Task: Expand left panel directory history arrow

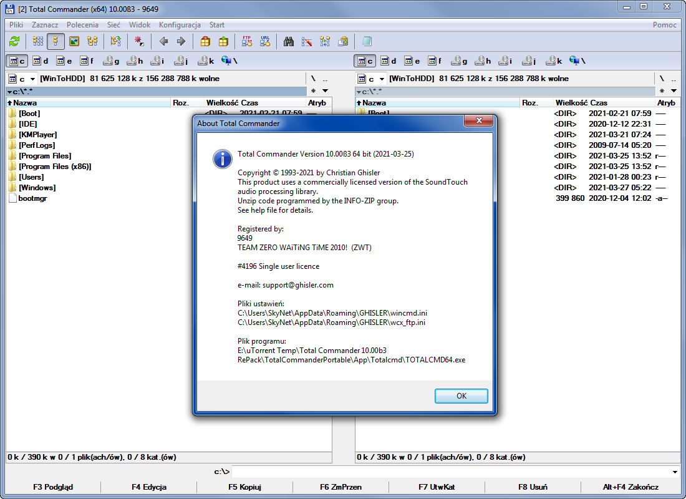Action: tap(325, 91)
